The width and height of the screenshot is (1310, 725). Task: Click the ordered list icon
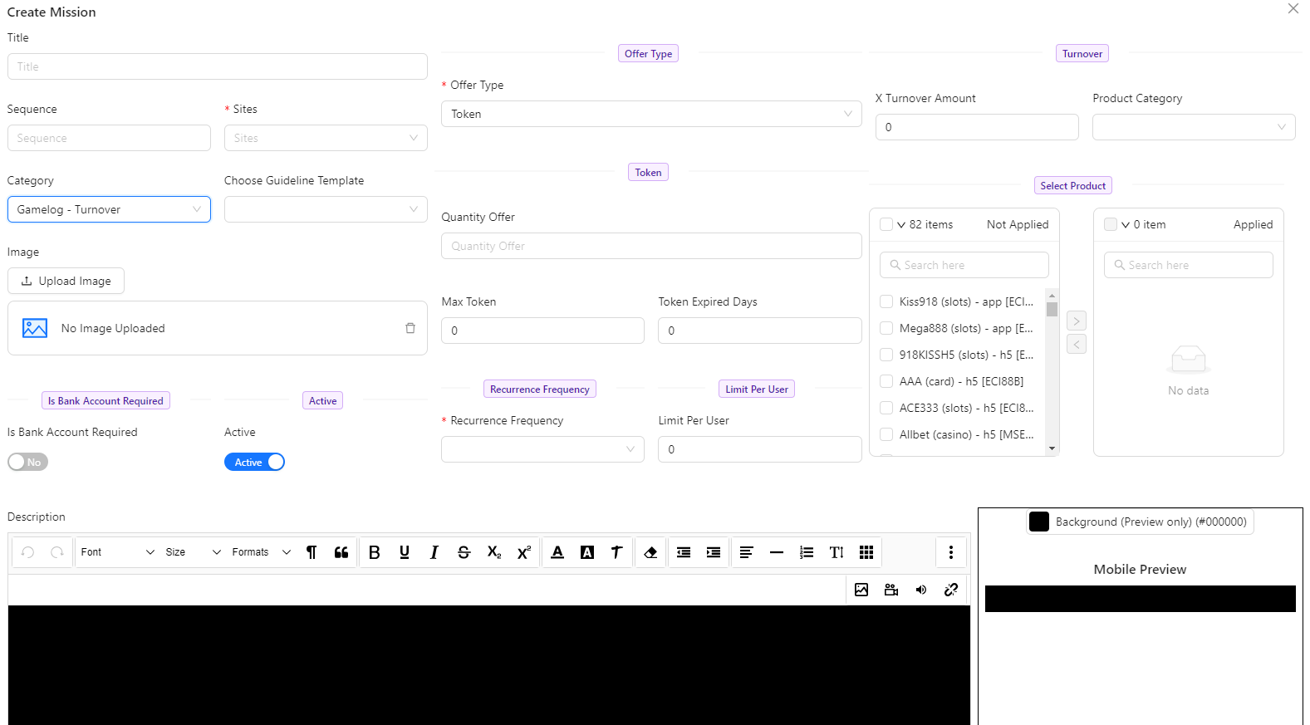click(807, 552)
